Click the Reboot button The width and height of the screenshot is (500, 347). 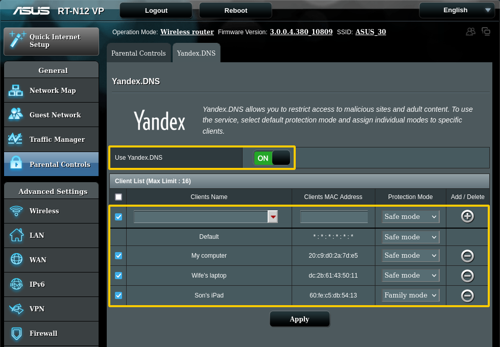click(x=235, y=10)
